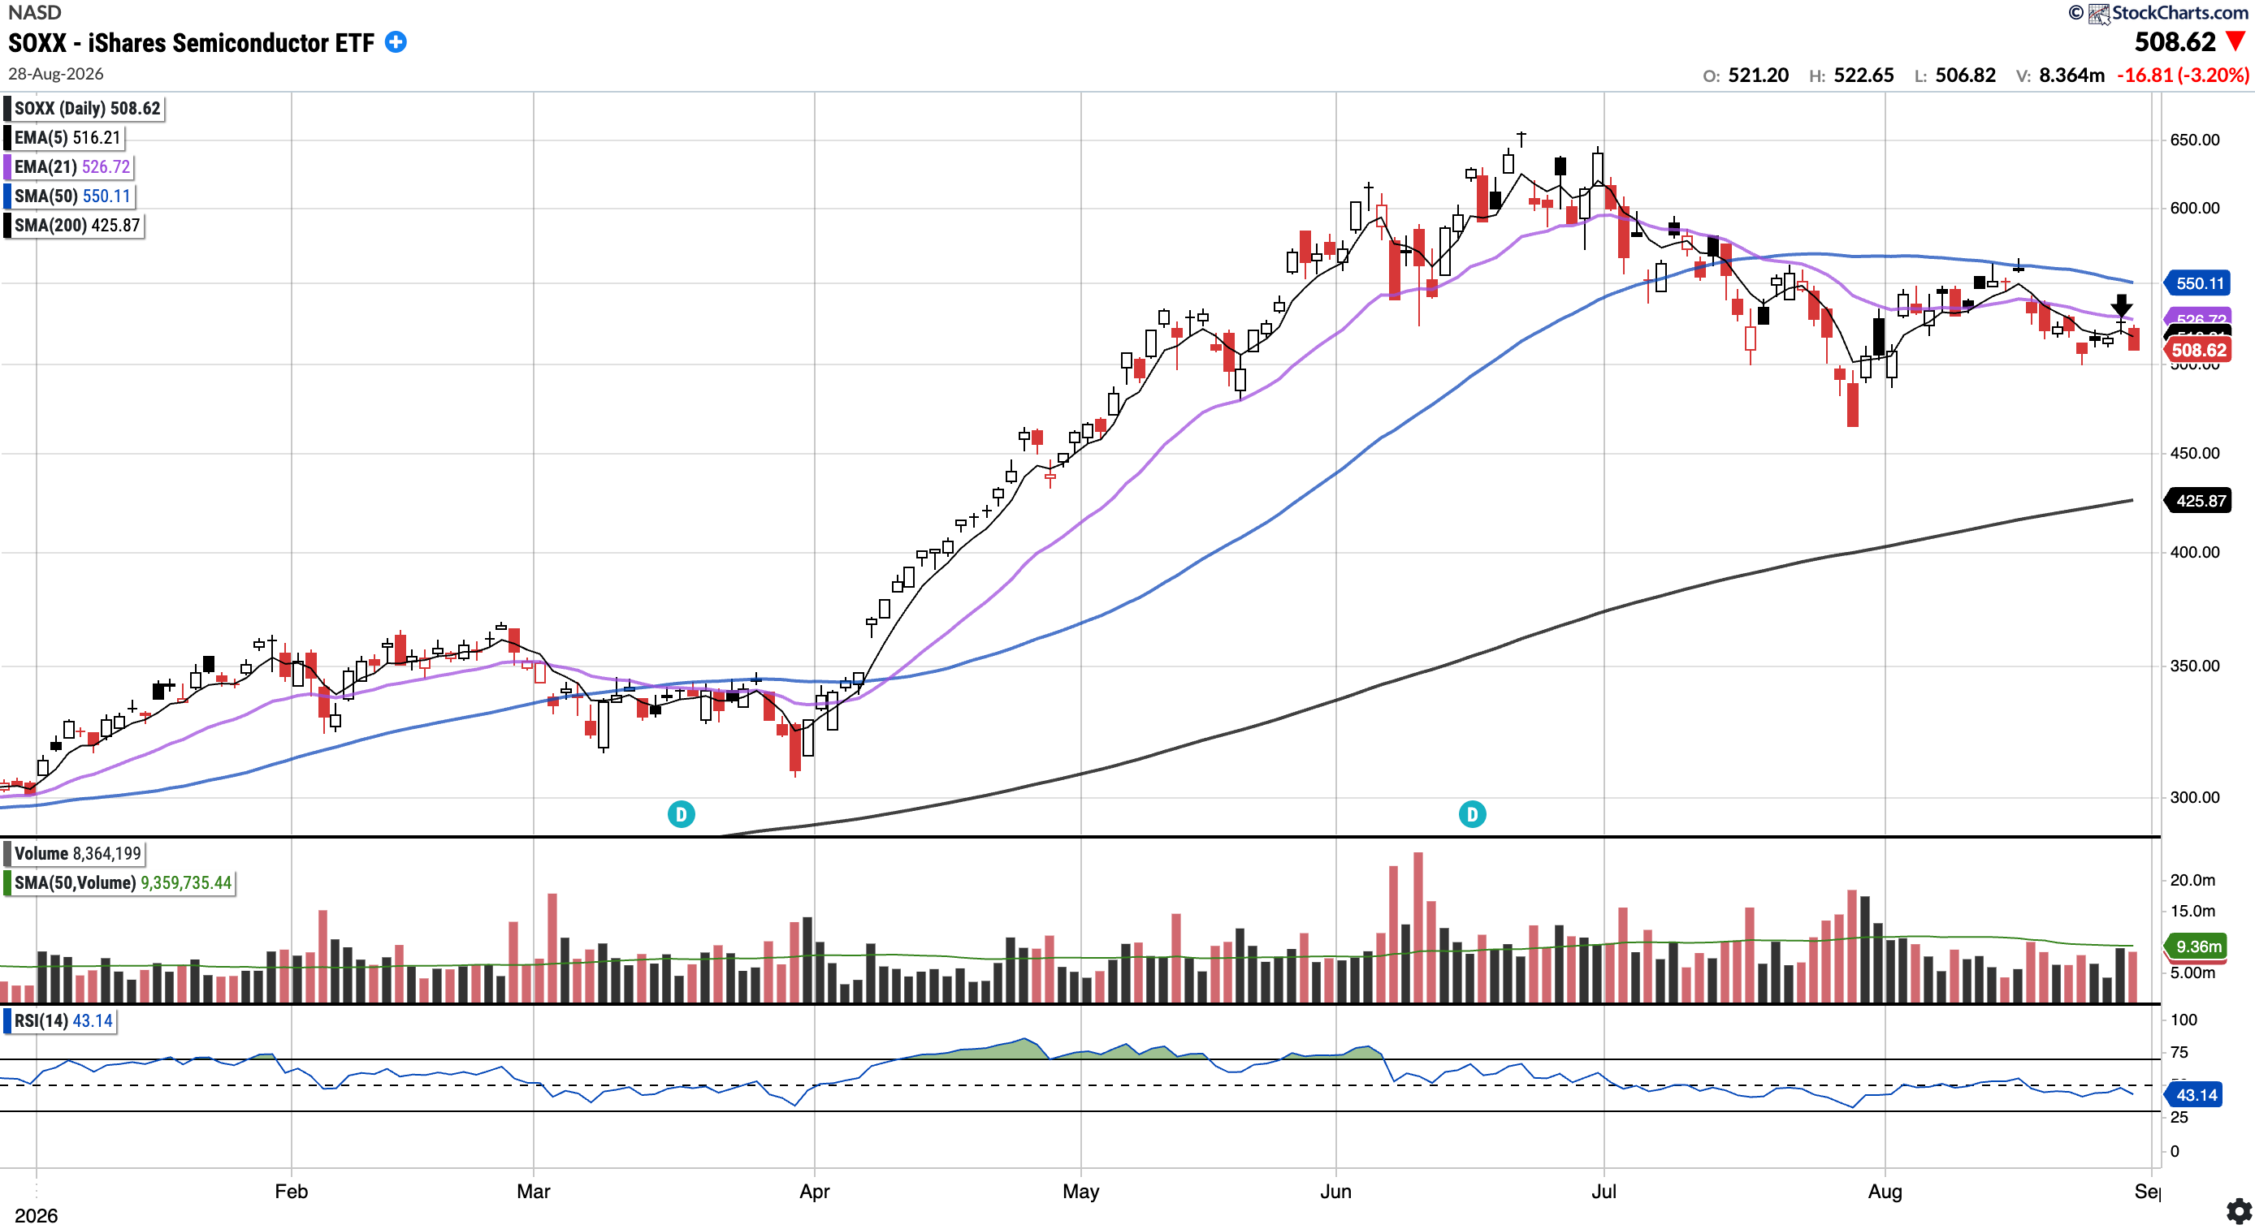Click the red 508.62 price axis tag

(x=2198, y=351)
